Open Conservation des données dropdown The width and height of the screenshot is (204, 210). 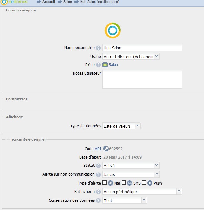click(144, 200)
